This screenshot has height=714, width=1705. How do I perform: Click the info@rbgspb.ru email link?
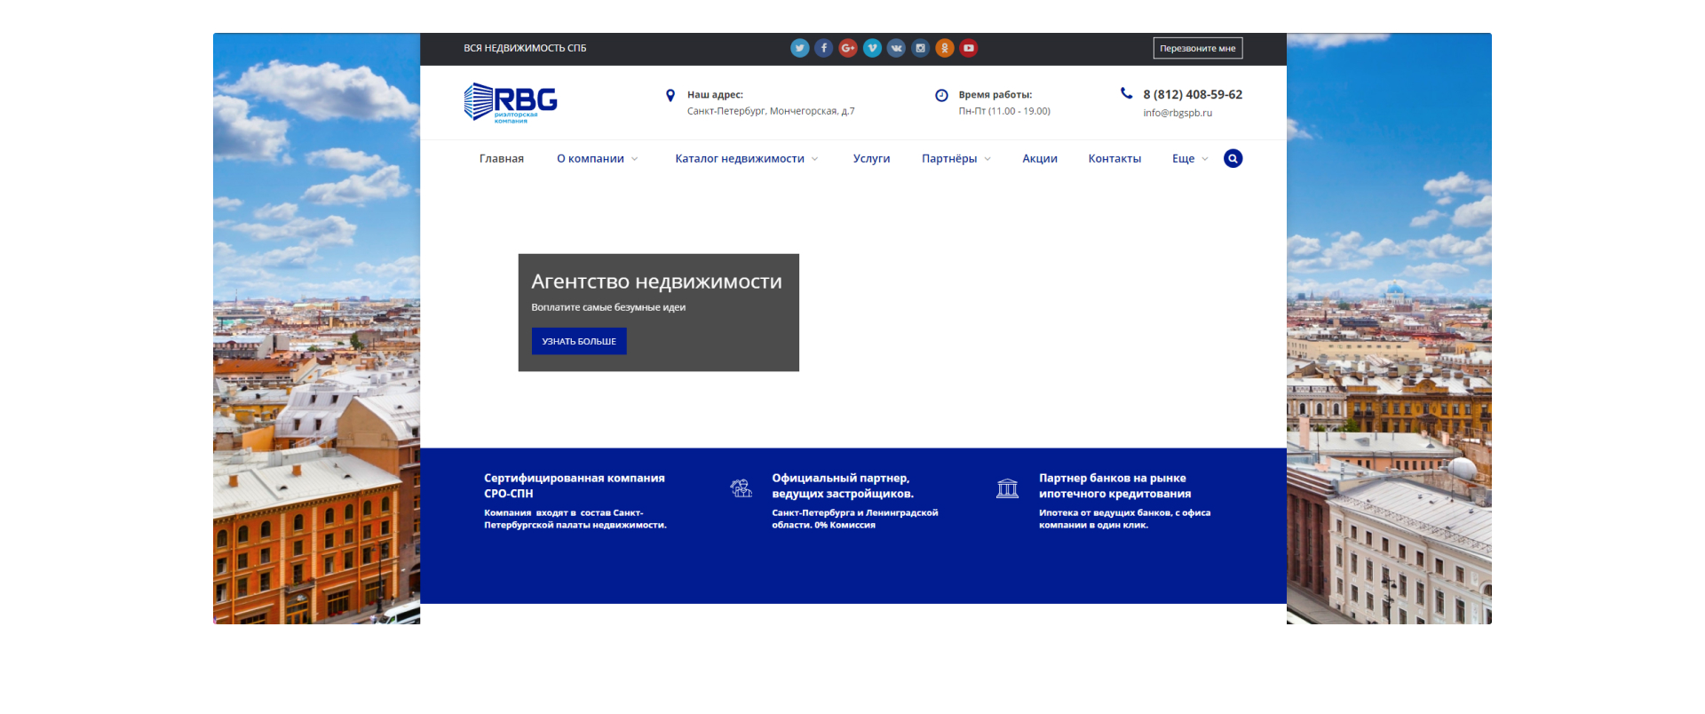coord(1178,113)
